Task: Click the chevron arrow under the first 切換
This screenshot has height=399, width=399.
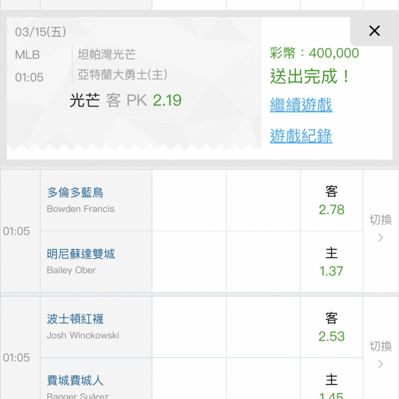Action: click(381, 238)
